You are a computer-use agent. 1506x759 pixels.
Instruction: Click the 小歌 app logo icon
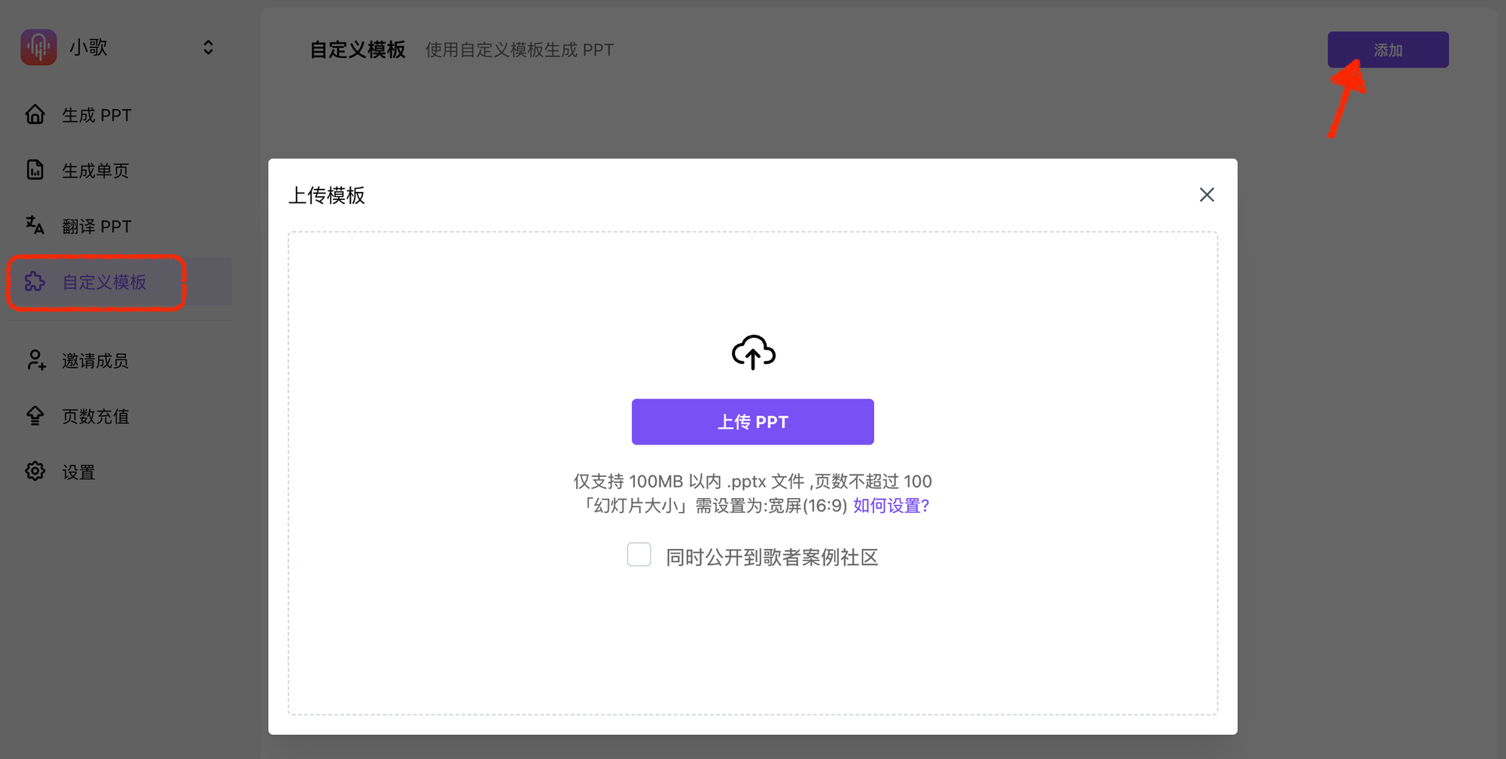[x=38, y=47]
